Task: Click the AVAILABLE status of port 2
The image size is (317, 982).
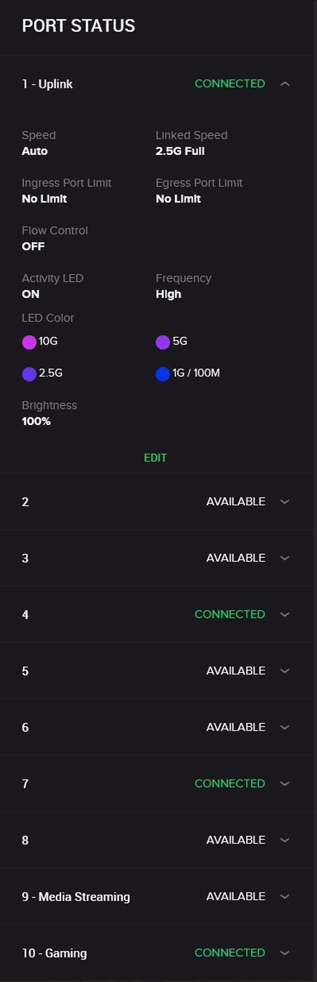Action: click(236, 501)
